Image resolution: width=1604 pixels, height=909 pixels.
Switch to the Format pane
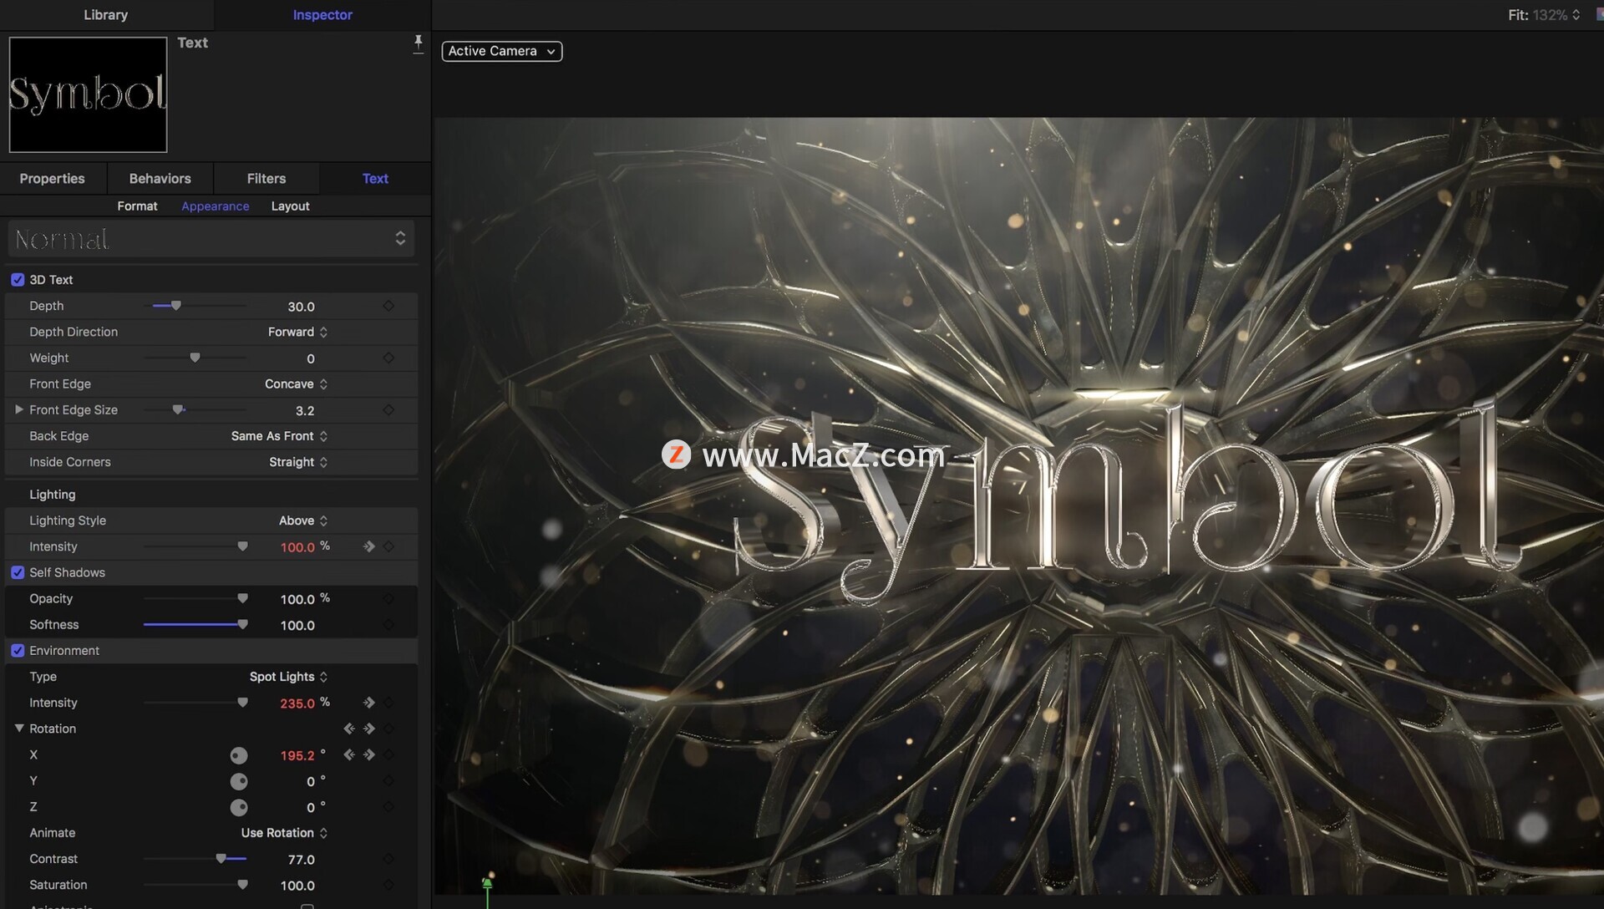point(137,206)
